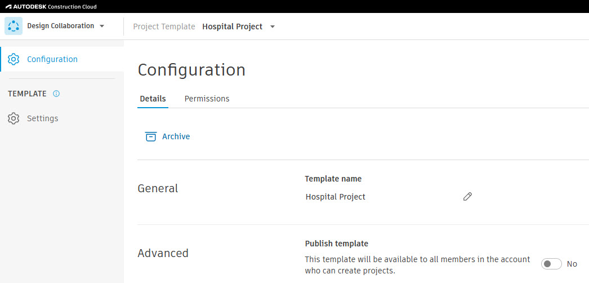Click the pencil icon to edit template name

[467, 197]
